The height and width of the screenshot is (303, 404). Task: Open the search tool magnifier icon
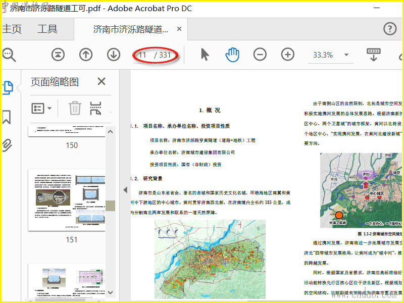(9, 55)
